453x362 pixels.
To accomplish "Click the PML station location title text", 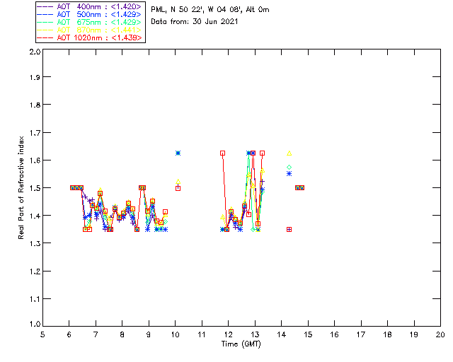I will (x=210, y=10).
